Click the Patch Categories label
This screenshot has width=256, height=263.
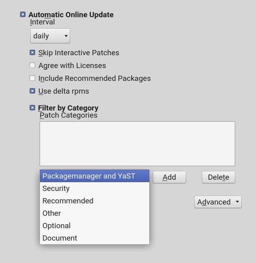click(68, 115)
